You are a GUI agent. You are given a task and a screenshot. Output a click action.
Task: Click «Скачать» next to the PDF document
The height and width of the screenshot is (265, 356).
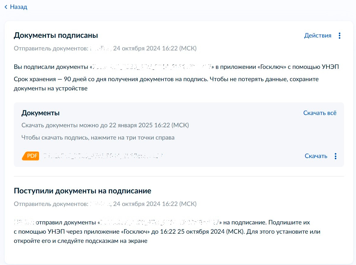[315, 156]
